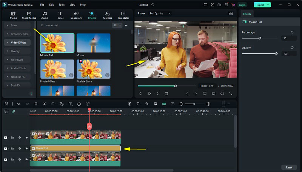Enter fullscreen preview

point(231,93)
